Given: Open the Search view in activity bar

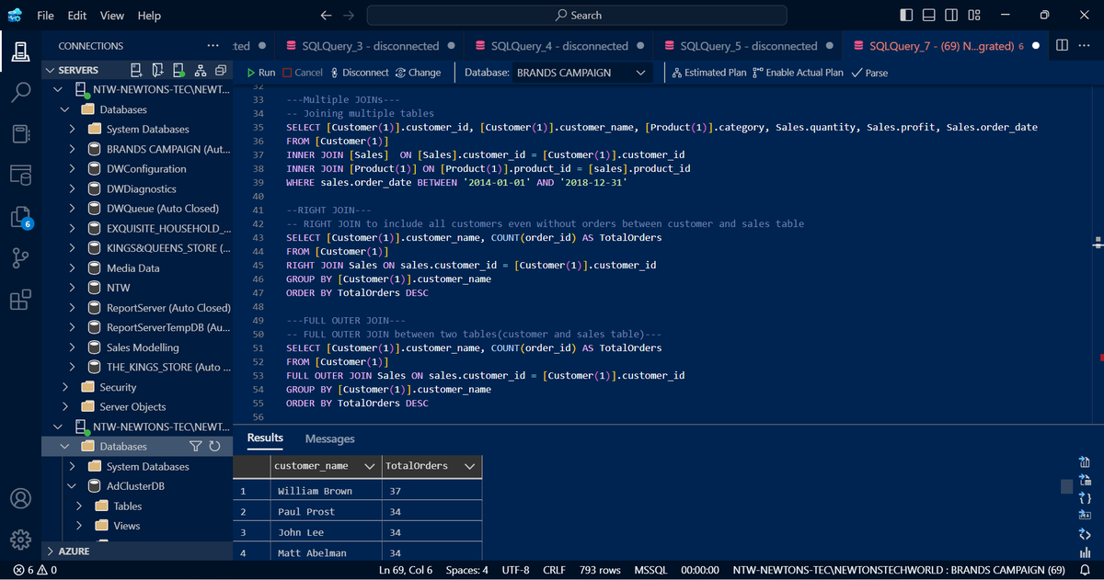Looking at the screenshot, I should pyautogui.click(x=20, y=92).
